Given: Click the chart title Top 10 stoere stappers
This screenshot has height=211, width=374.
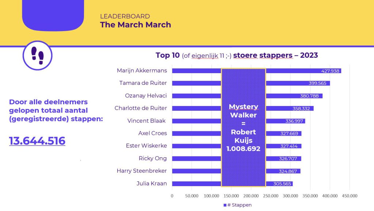Looking at the screenshot, I should coord(237,56).
